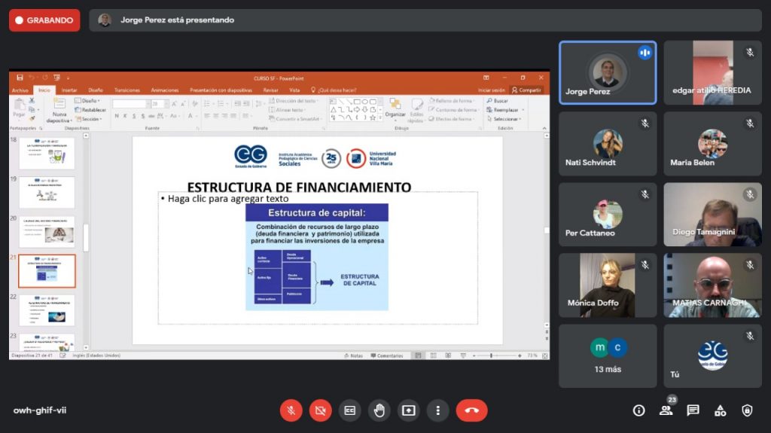Click the PowerPoint zoom slider

click(x=492, y=355)
